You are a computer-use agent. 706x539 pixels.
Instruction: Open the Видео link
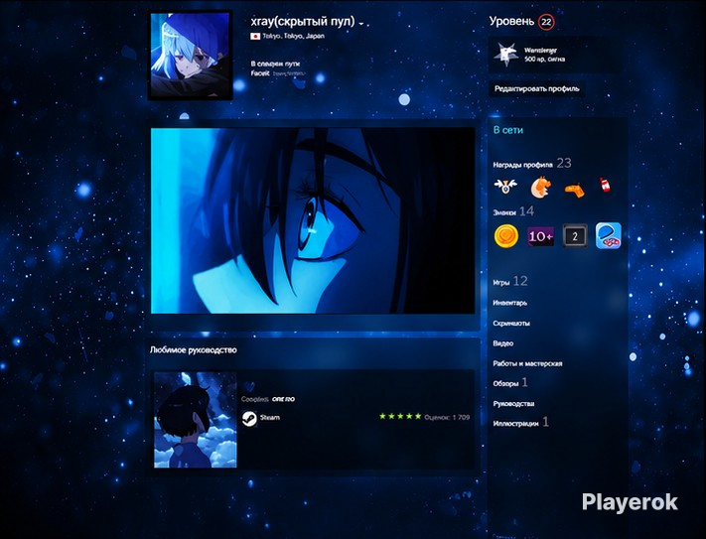point(502,343)
